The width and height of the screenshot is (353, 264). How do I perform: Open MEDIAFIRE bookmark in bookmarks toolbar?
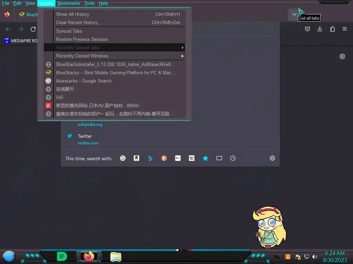[x=21, y=41]
